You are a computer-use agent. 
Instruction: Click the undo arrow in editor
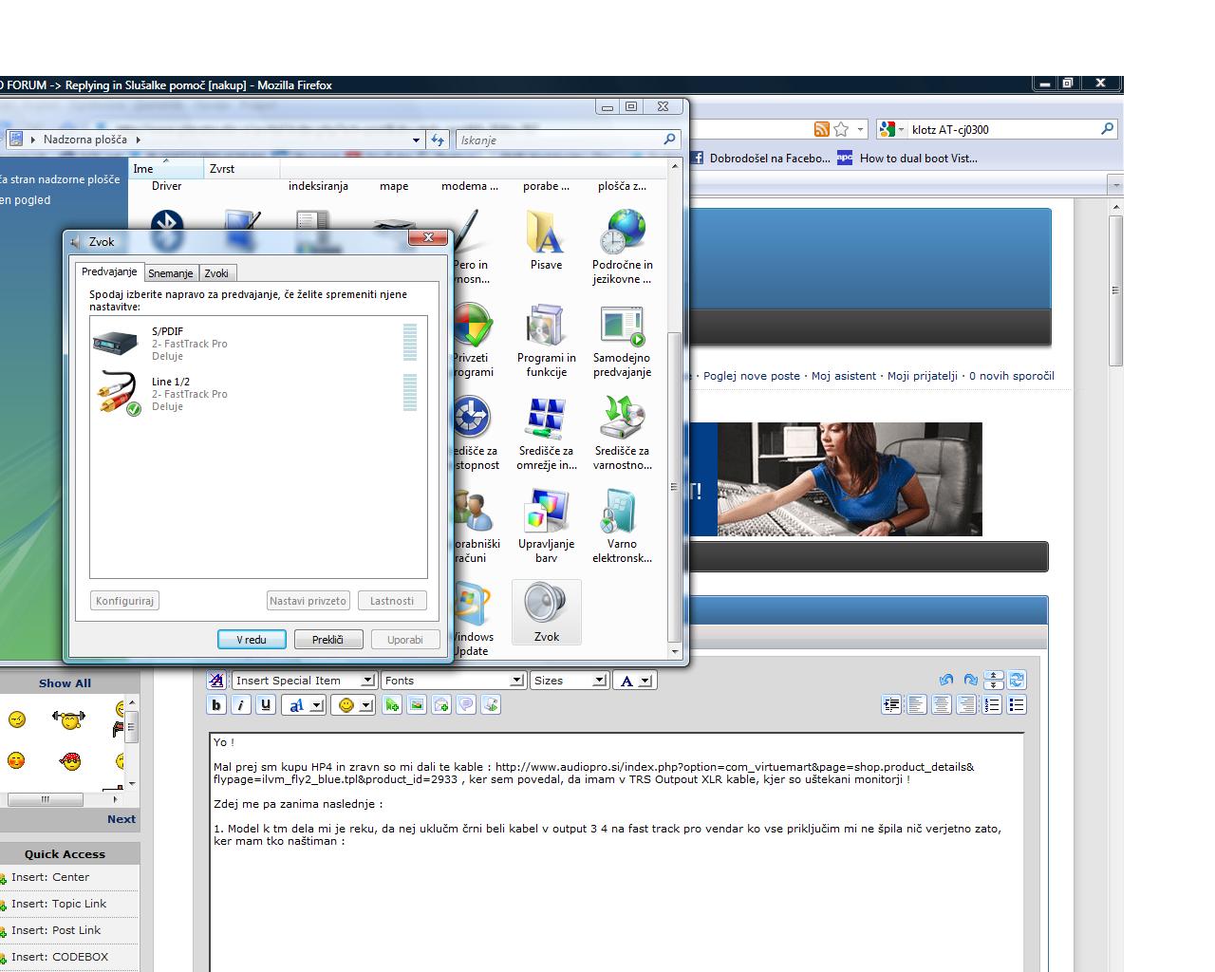pyautogui.click(x=945, y=680)
